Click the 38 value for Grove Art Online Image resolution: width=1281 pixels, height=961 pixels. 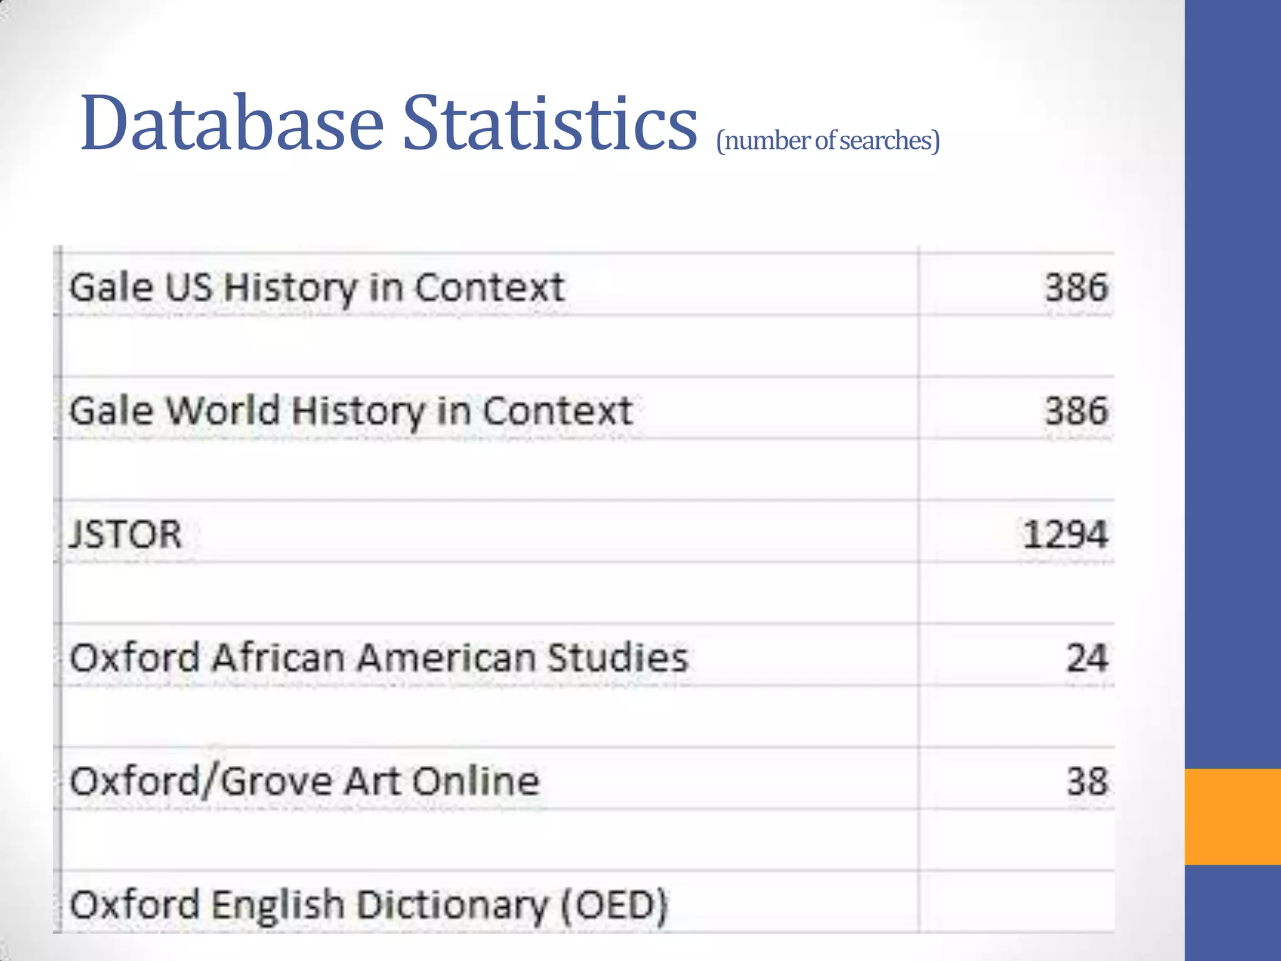coord(1087,781)
